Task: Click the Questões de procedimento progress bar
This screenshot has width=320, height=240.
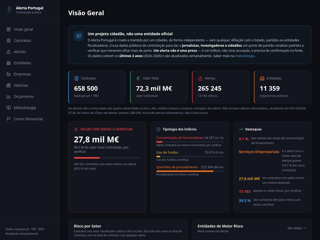Action: pos(190,171)
